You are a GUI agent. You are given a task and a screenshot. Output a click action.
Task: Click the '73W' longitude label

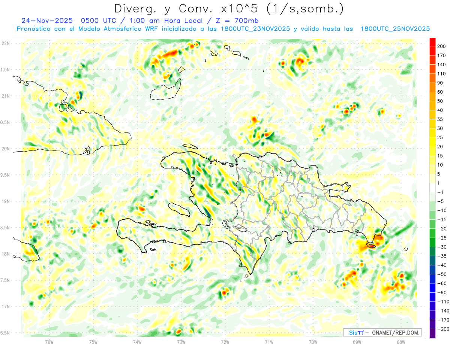[181, 341]
